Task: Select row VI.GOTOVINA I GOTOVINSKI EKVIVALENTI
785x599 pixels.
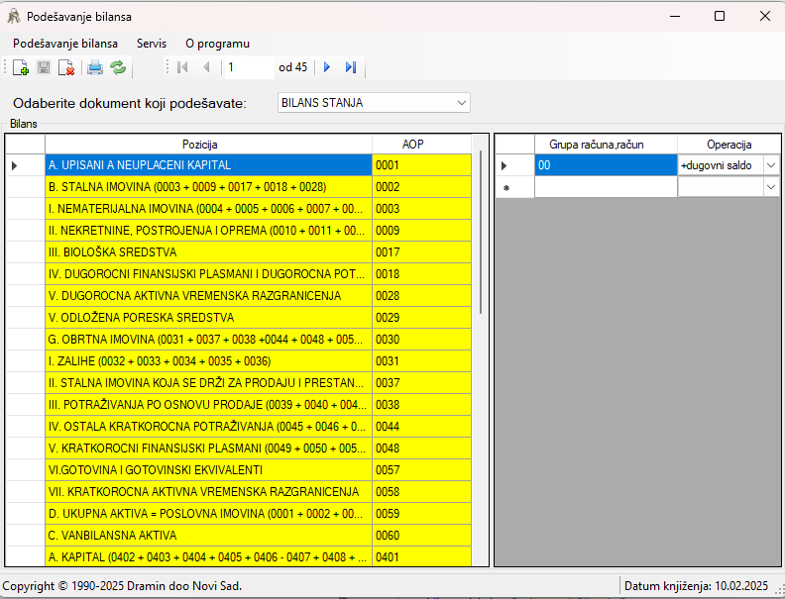Action: 208,470
